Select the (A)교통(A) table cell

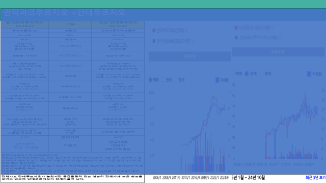coord(70,46)
